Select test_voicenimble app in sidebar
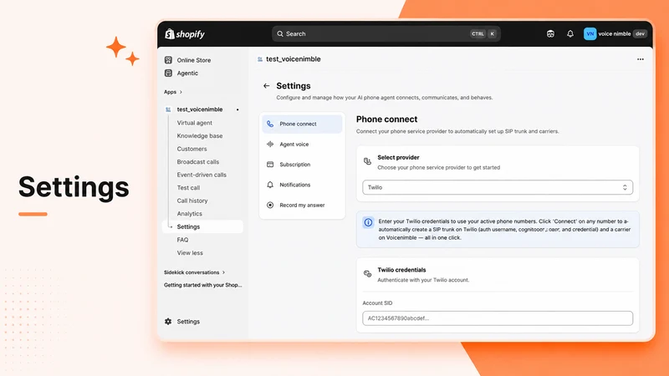Image resolution: width=669 pixels, height=376 pixels. 200,109
